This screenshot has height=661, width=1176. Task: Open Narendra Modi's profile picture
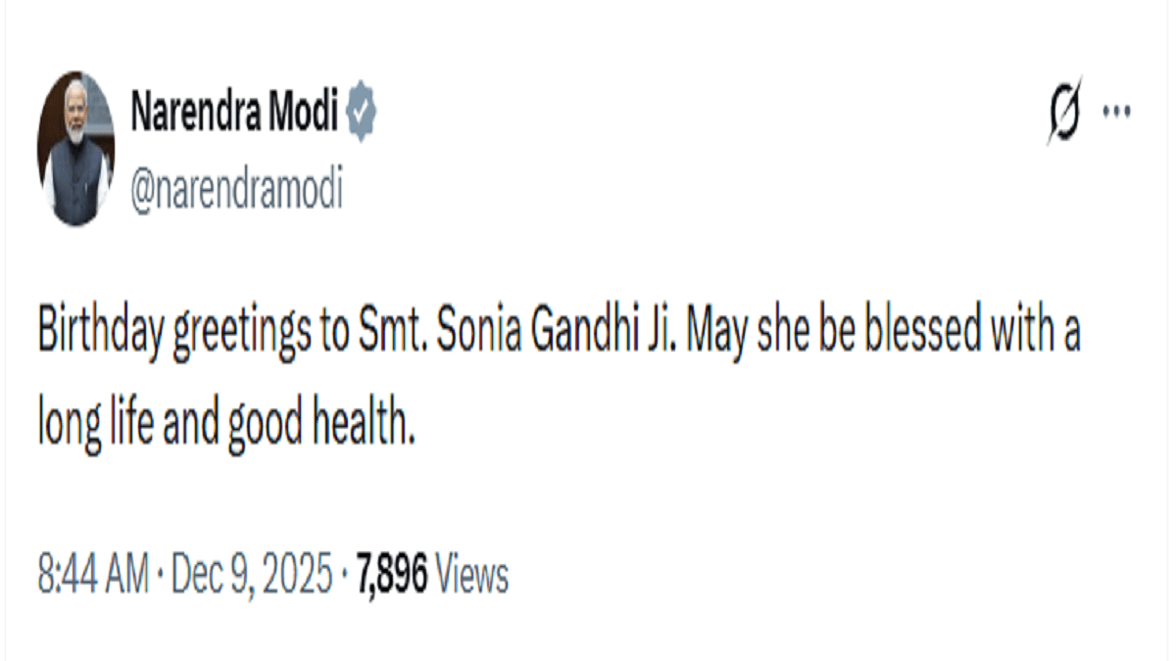click(76, 148)
